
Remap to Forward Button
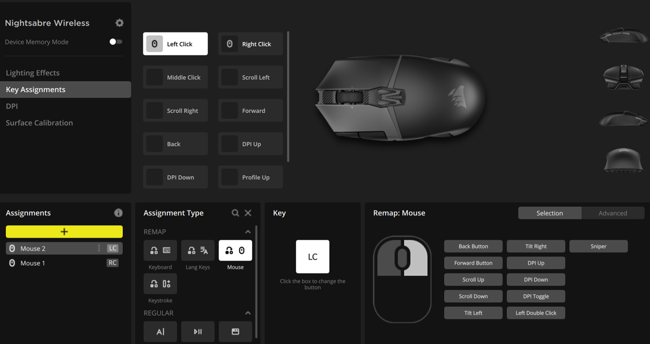click(473, 263)
